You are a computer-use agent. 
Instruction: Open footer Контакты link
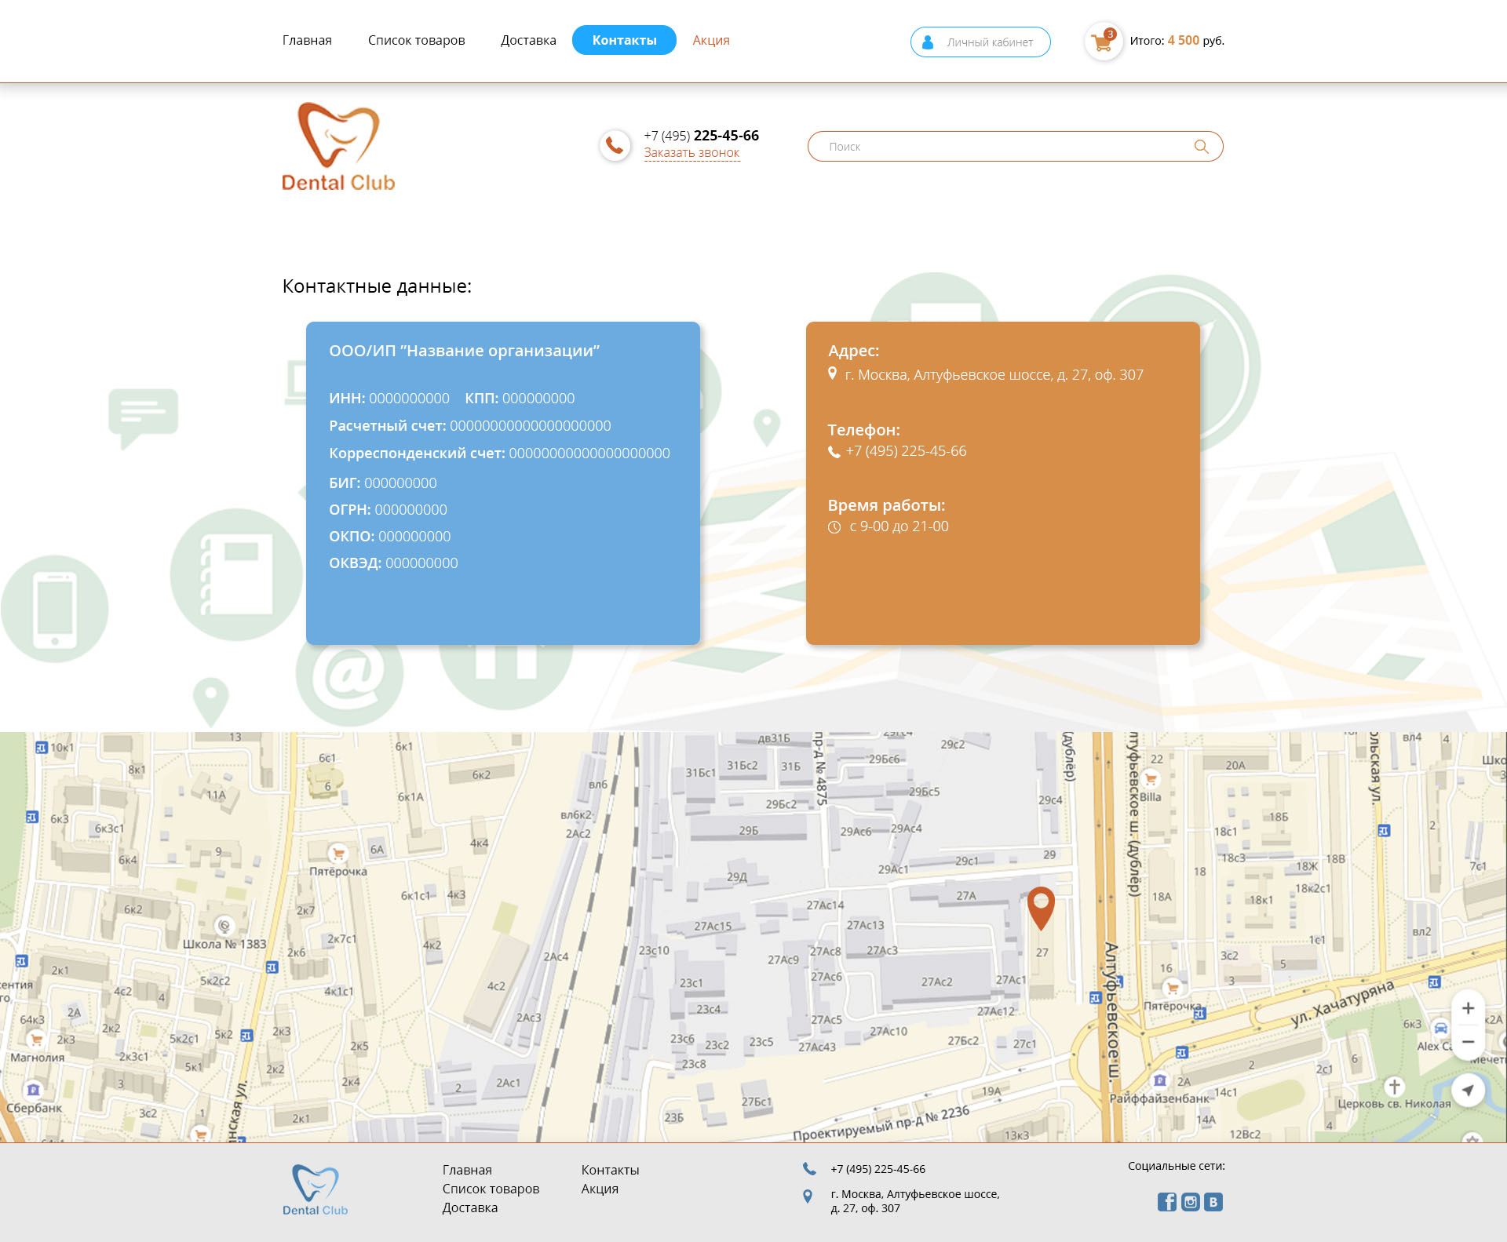coord(610,1170)
